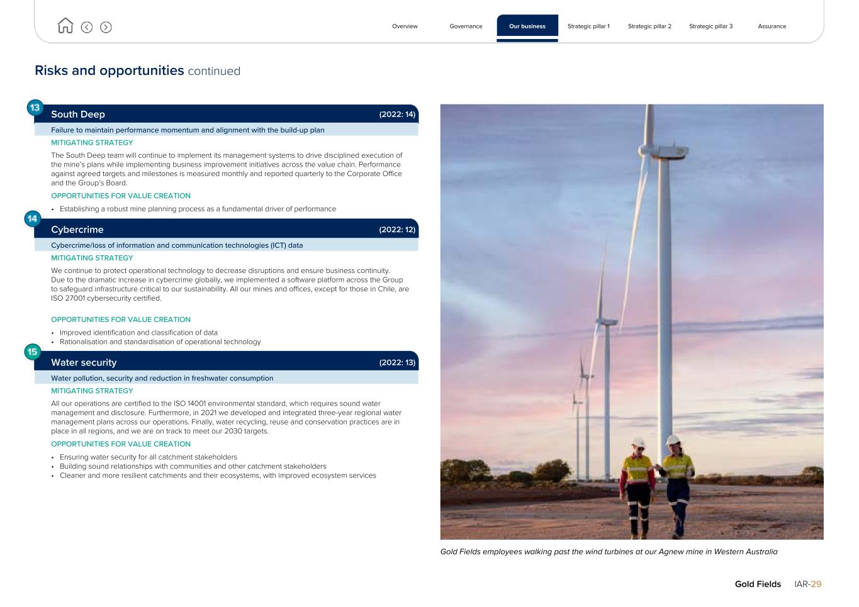The image size is (859, 607).
Task: Open the Overview tab
Action: click(x=405, y=26)
